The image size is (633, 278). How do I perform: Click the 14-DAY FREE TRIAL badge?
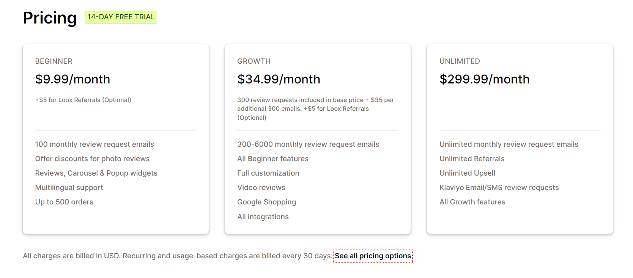click(x=121, y=17)
